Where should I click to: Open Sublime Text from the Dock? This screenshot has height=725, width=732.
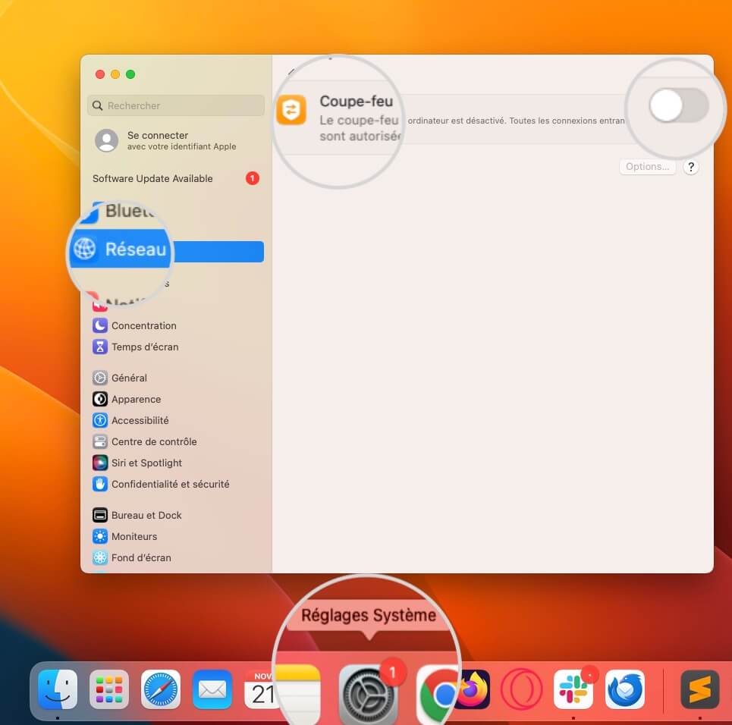tap(699, 689)
